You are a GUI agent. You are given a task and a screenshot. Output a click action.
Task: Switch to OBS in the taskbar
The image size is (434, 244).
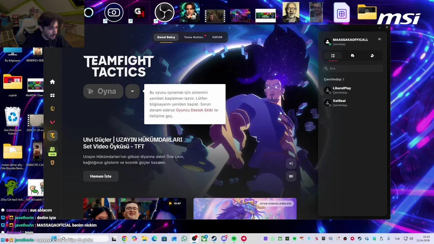pos(194,239)
